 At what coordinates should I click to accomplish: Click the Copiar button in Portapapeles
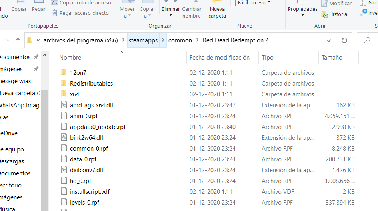point(19,7)
